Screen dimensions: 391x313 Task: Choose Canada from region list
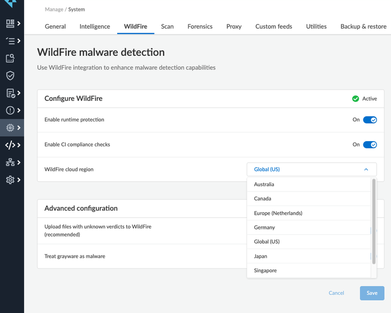click(x=309, y=199)
